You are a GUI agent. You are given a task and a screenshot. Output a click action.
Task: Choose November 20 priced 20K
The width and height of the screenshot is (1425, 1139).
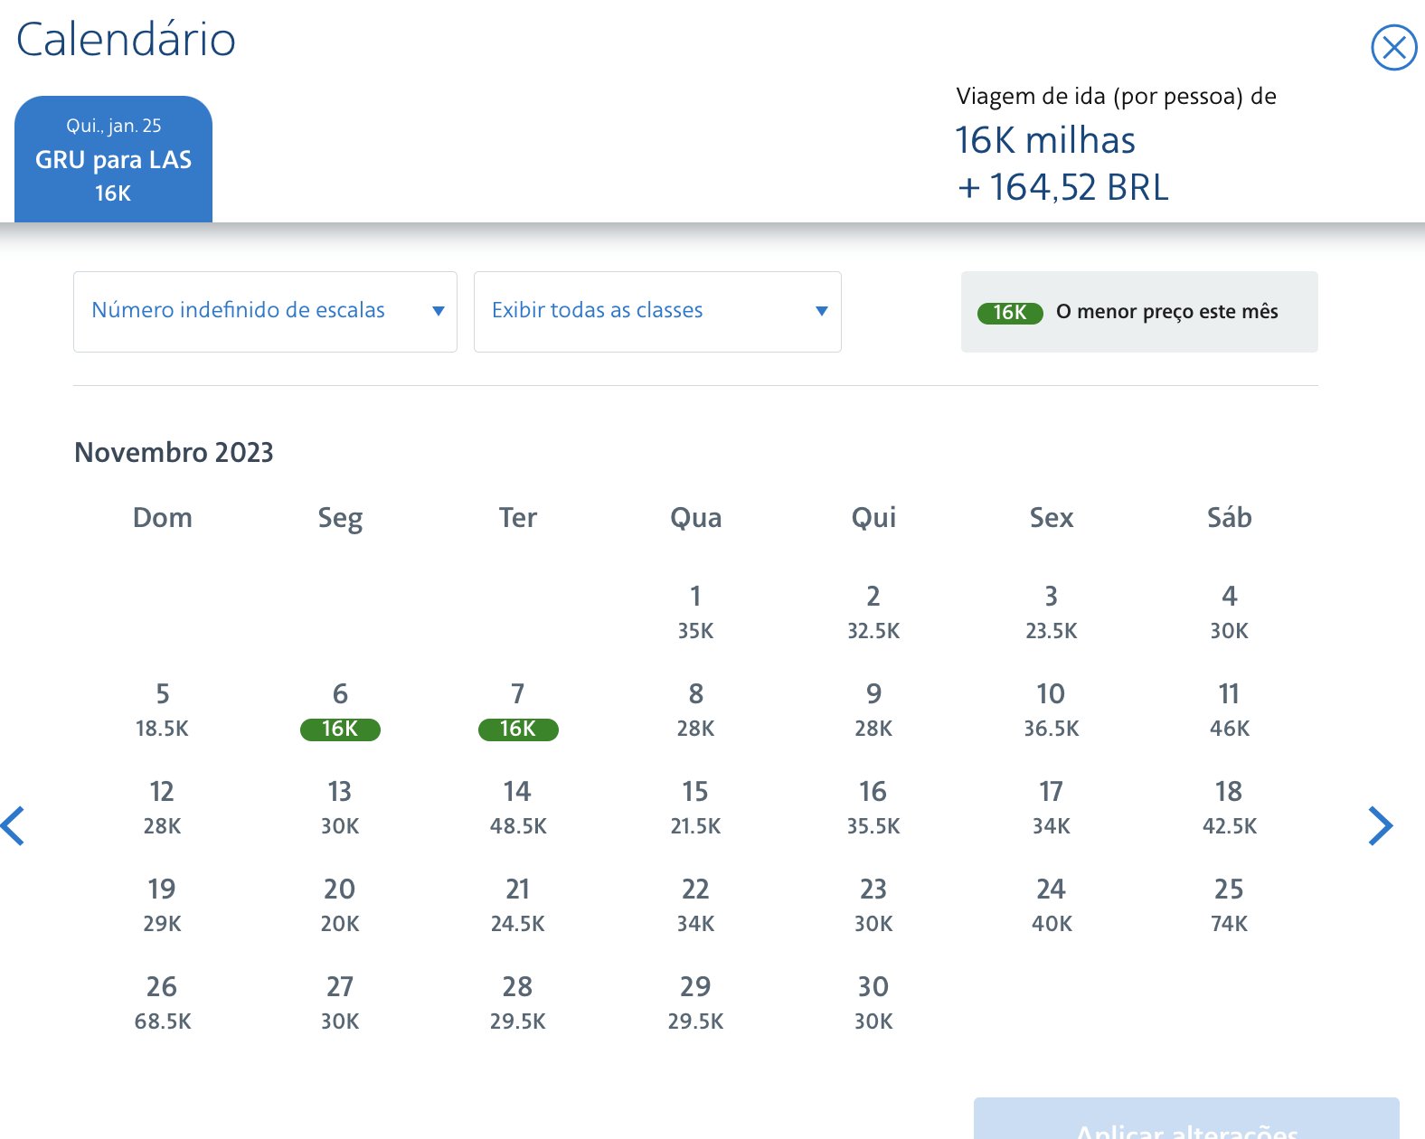coord(340,906)
